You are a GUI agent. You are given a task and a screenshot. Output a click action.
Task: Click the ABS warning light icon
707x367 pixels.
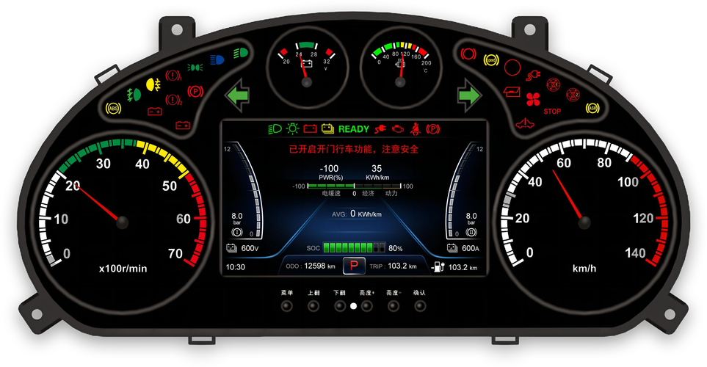tap(113, 109)
